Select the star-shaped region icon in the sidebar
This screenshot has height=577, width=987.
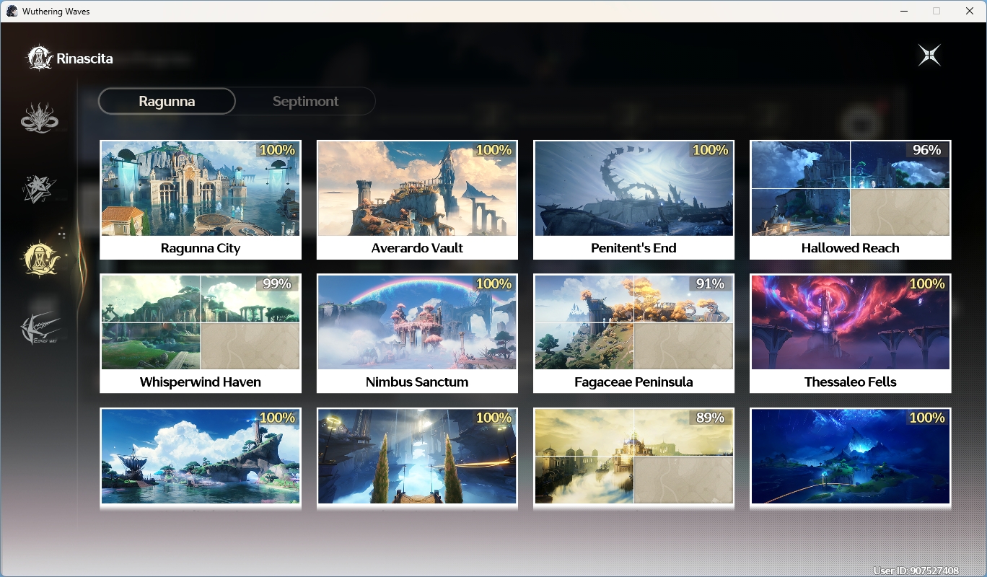(40, 188)
